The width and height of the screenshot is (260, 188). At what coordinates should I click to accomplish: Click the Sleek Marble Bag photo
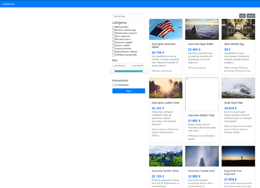pyautogui.click(x=238, y=29)
